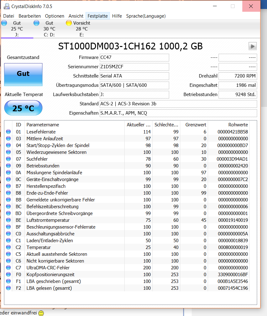
Task: Click status icon of Geräte-Einschaltvorgänge row
Action: click(8, 179)
